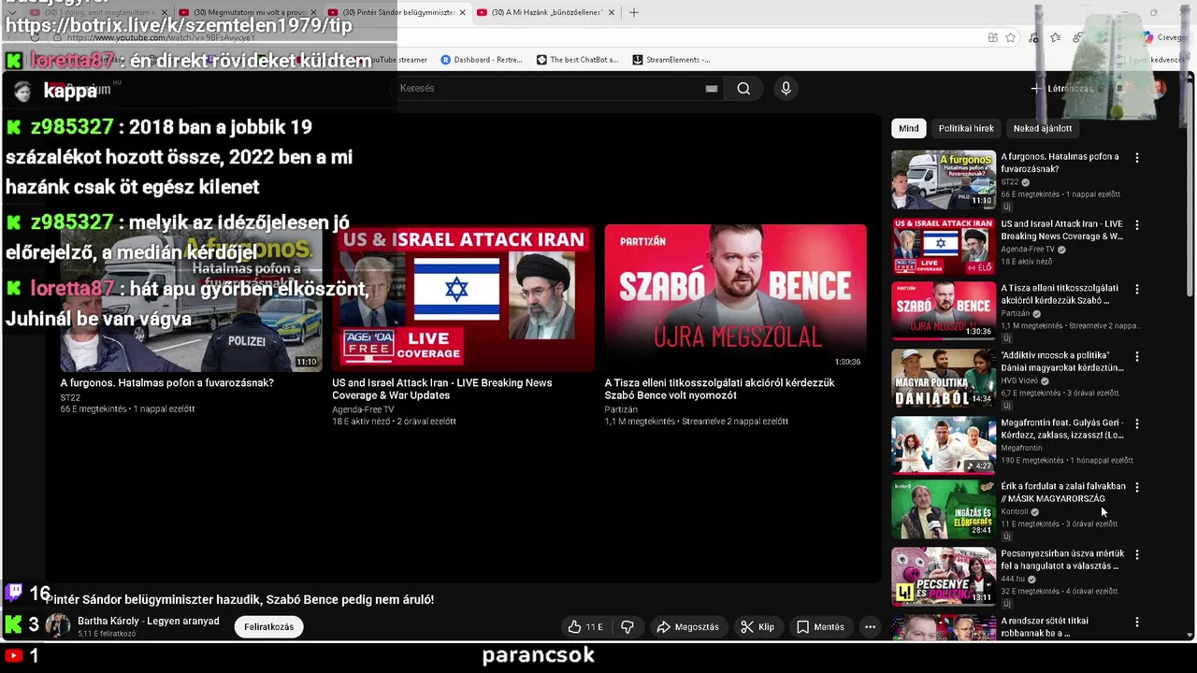Click YouTube Létrehozás create button
Viewport: 1197px width, 673px height.
(1061, 89)
